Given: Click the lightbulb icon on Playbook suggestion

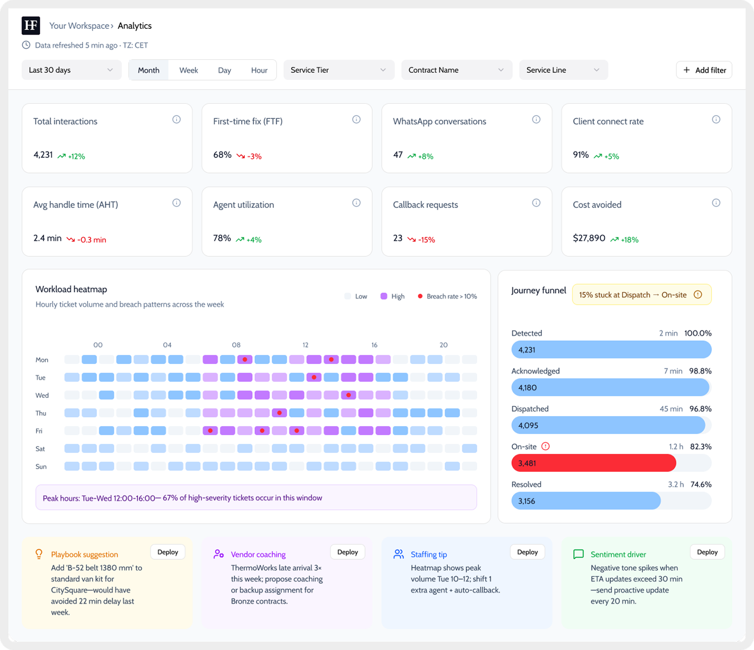Looking at the screenshot, I should [x=39, y=554].
